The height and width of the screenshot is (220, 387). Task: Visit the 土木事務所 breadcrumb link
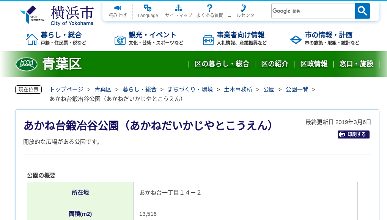238,89
